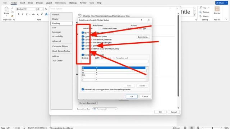Switch to Read Mode view icon
The height and width of the screenshot is (129, 230).
185,128
